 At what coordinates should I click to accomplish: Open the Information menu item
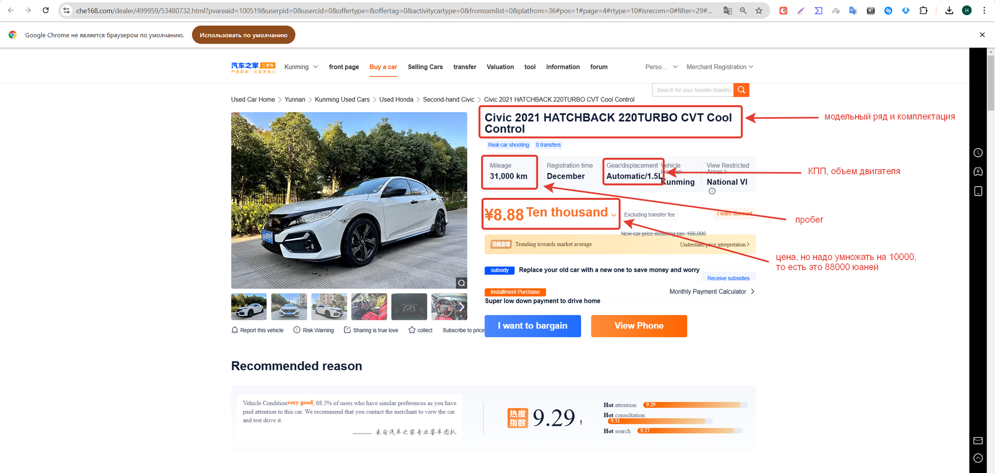pos(563,67)
